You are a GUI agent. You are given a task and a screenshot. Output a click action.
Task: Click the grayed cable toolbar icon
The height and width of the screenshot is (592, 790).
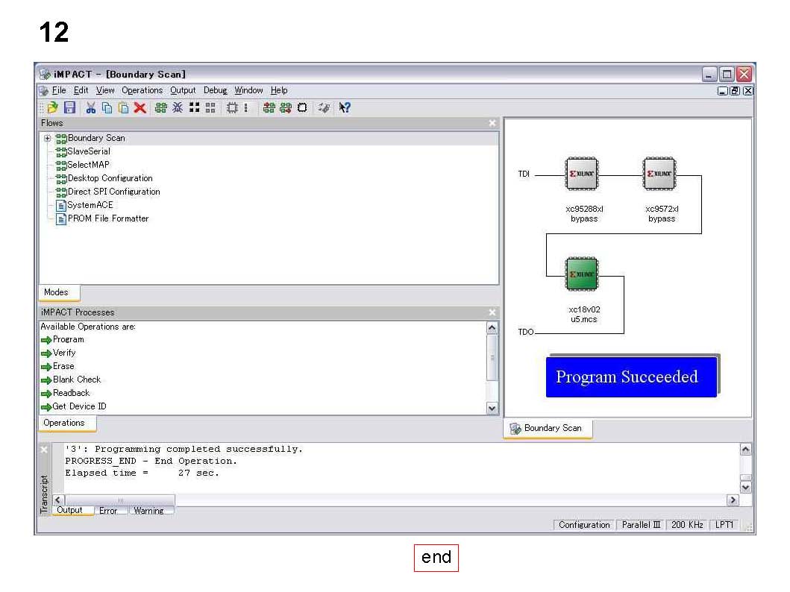click(x=324, y=107)
